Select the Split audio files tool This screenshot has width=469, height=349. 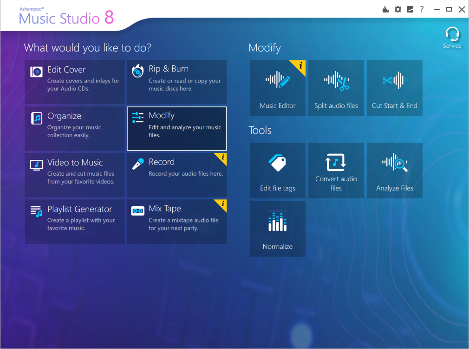(x=336, y=88)
